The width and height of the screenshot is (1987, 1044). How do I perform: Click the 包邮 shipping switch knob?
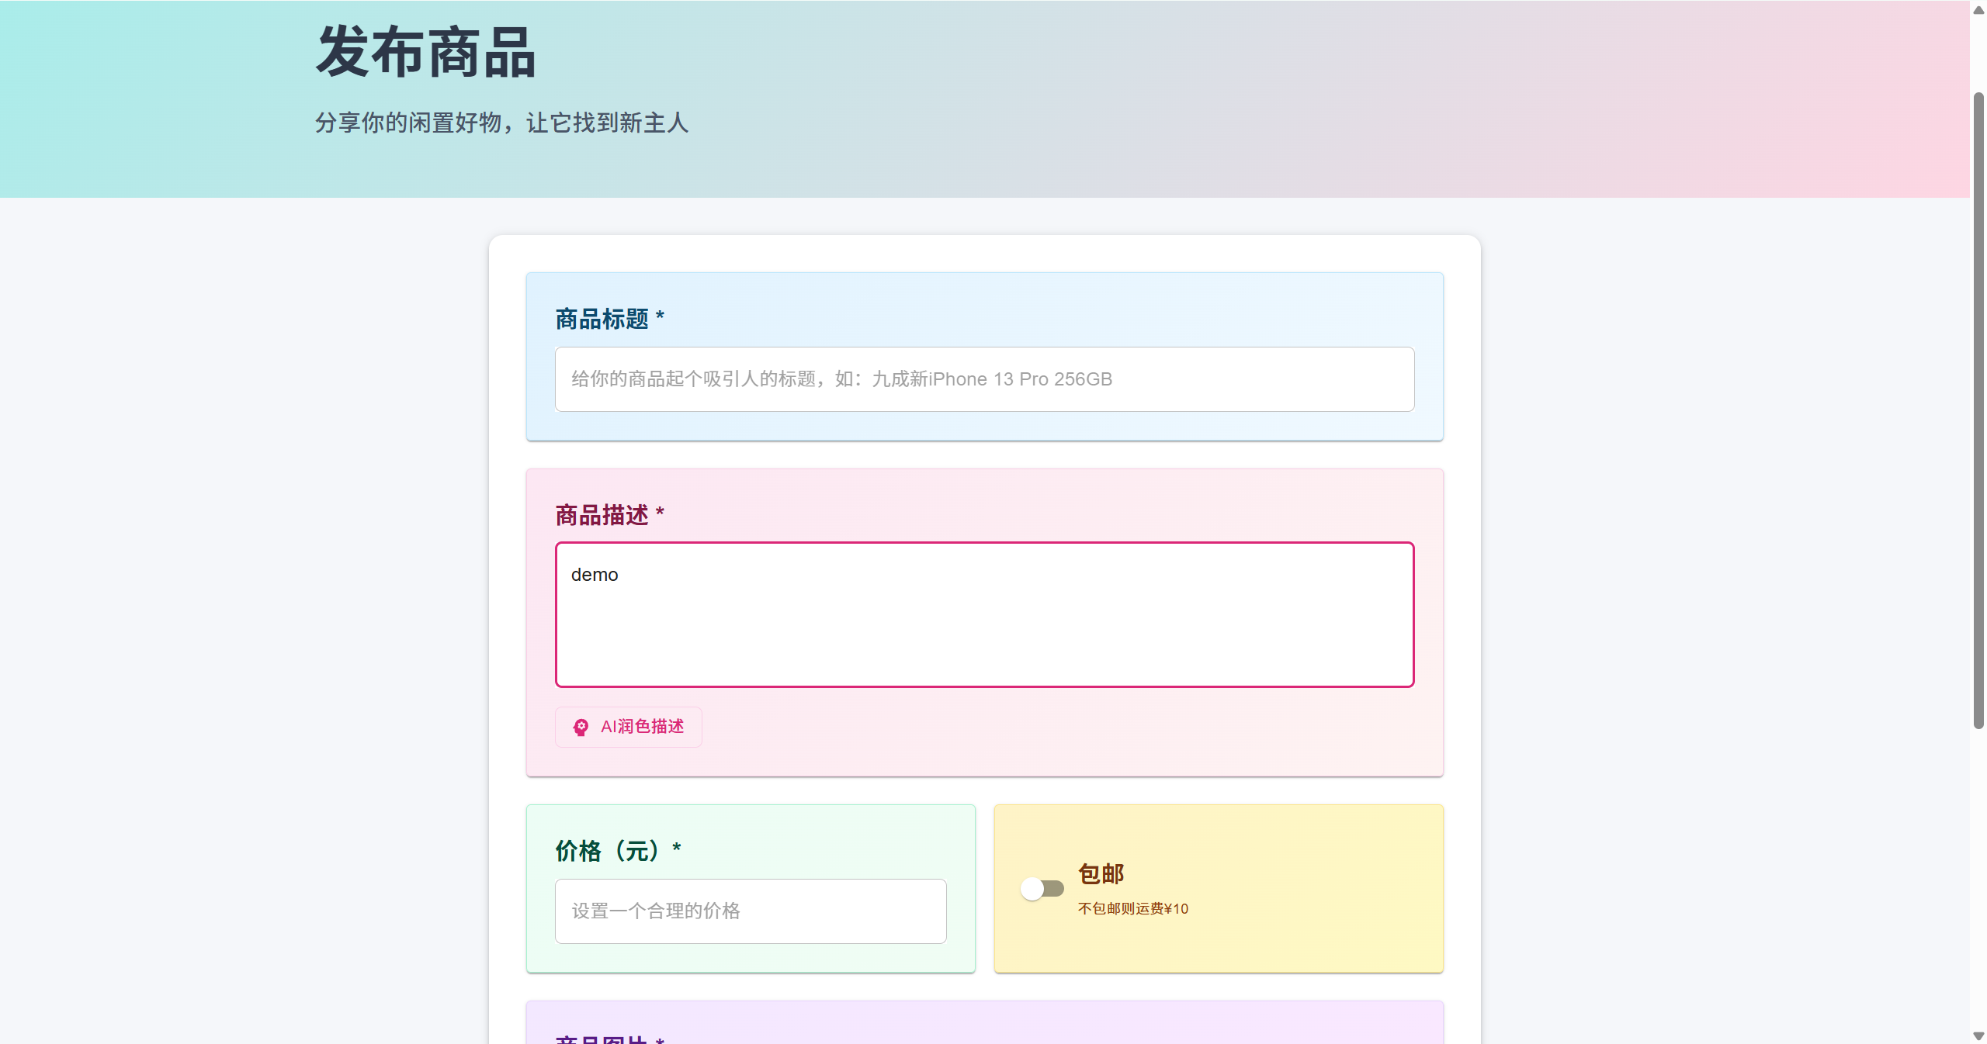click(1032, 890)
